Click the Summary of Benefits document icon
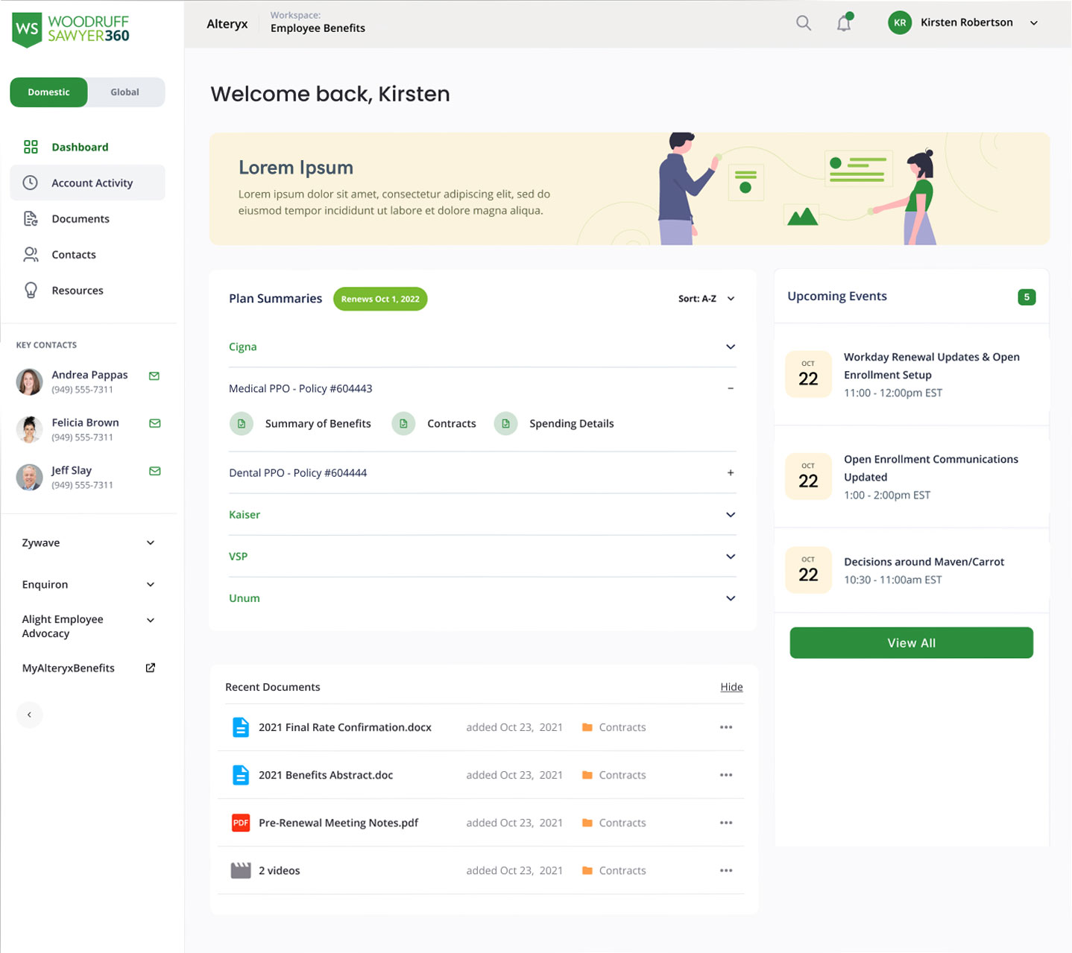Screen dimensions: 1072x953 tap(242, 423)
